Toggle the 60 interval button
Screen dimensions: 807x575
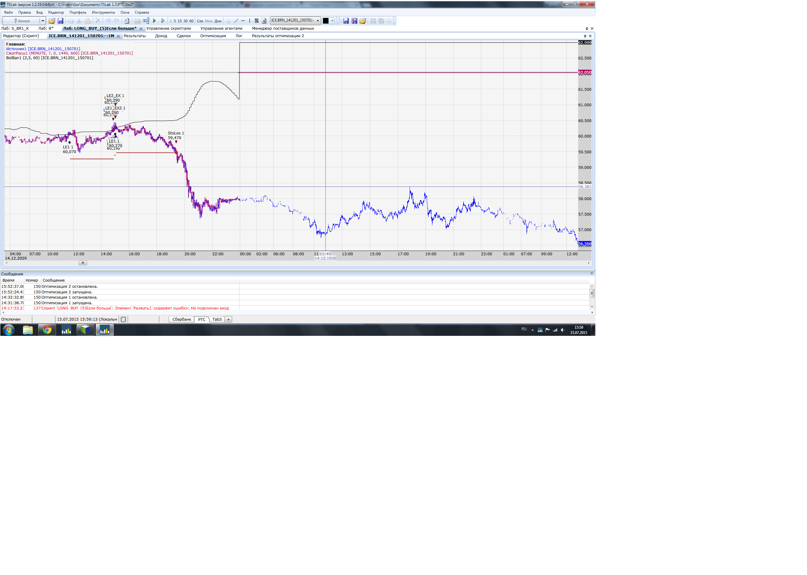pos(191,21)
